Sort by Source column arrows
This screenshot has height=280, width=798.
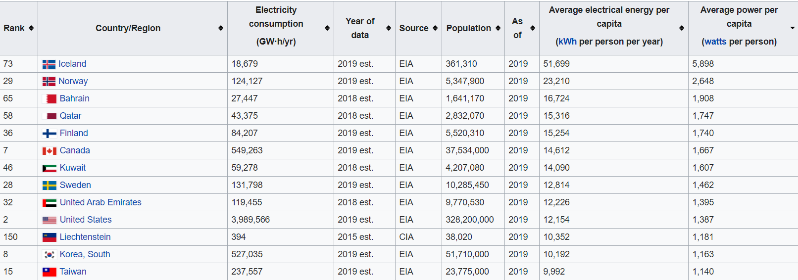pyautogui.click(x=435, y=28)
